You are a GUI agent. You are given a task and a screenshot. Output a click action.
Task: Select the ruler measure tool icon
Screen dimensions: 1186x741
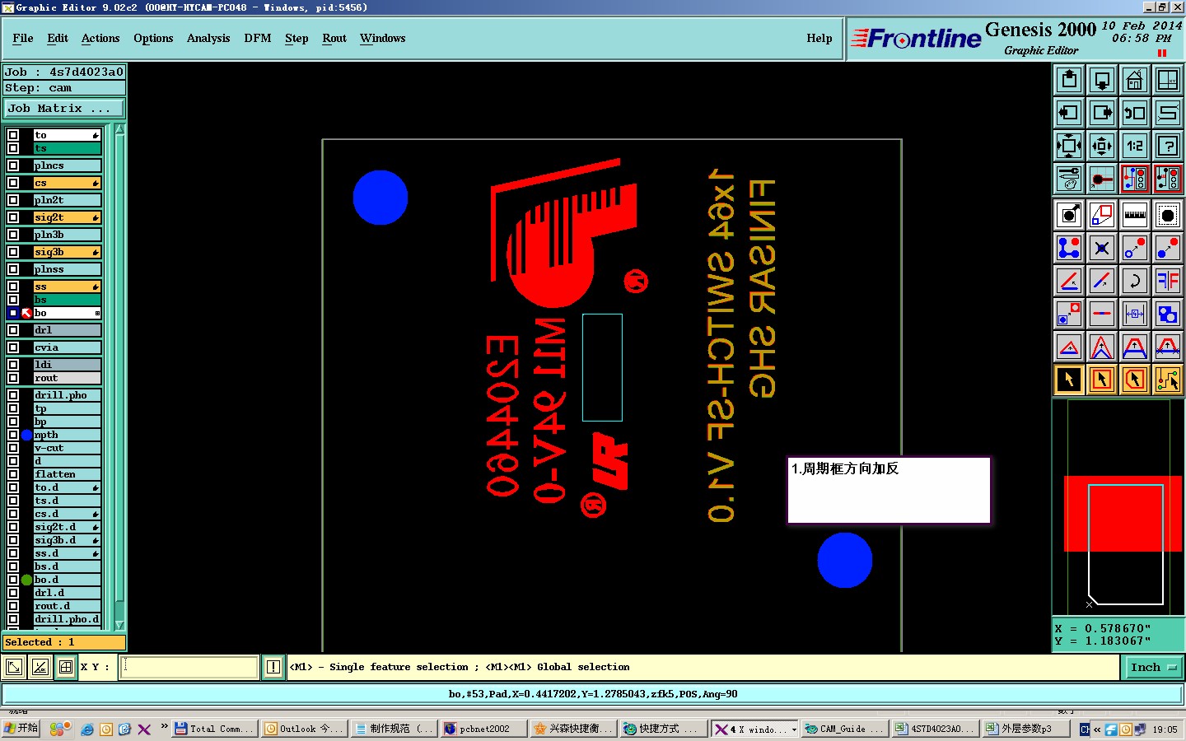1135,215
